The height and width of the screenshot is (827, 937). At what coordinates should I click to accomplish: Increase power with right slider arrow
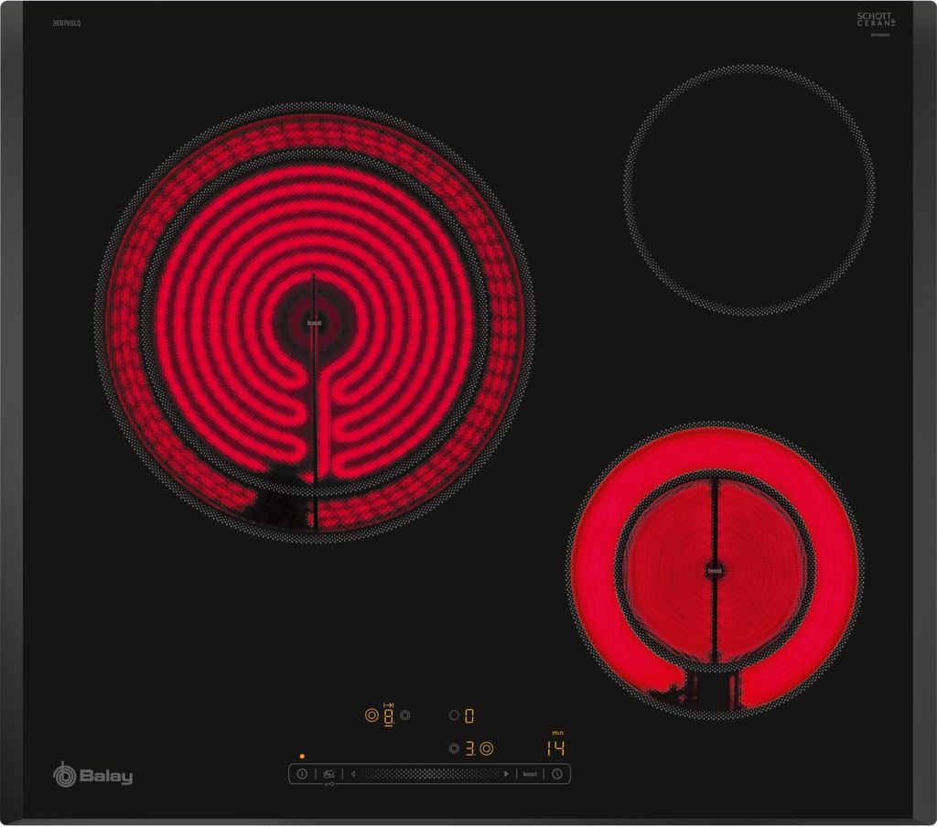tap(506, 774)
